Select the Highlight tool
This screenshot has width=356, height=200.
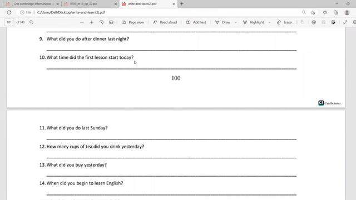[254, 22]
